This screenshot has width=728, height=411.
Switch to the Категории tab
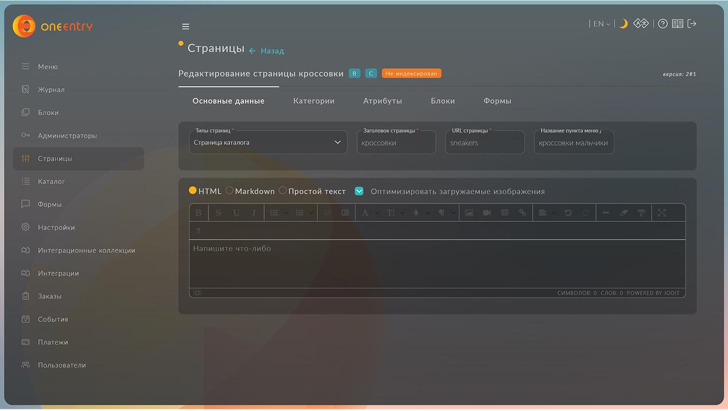314,101
